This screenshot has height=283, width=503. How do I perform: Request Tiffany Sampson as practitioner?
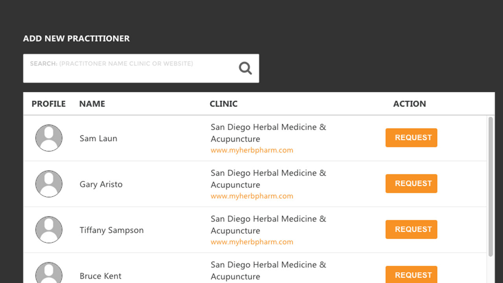point(411,230)
